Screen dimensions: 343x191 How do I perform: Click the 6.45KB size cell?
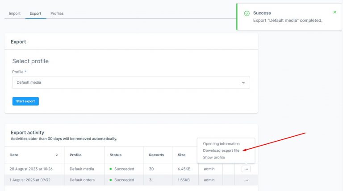(x=184, y=169)
